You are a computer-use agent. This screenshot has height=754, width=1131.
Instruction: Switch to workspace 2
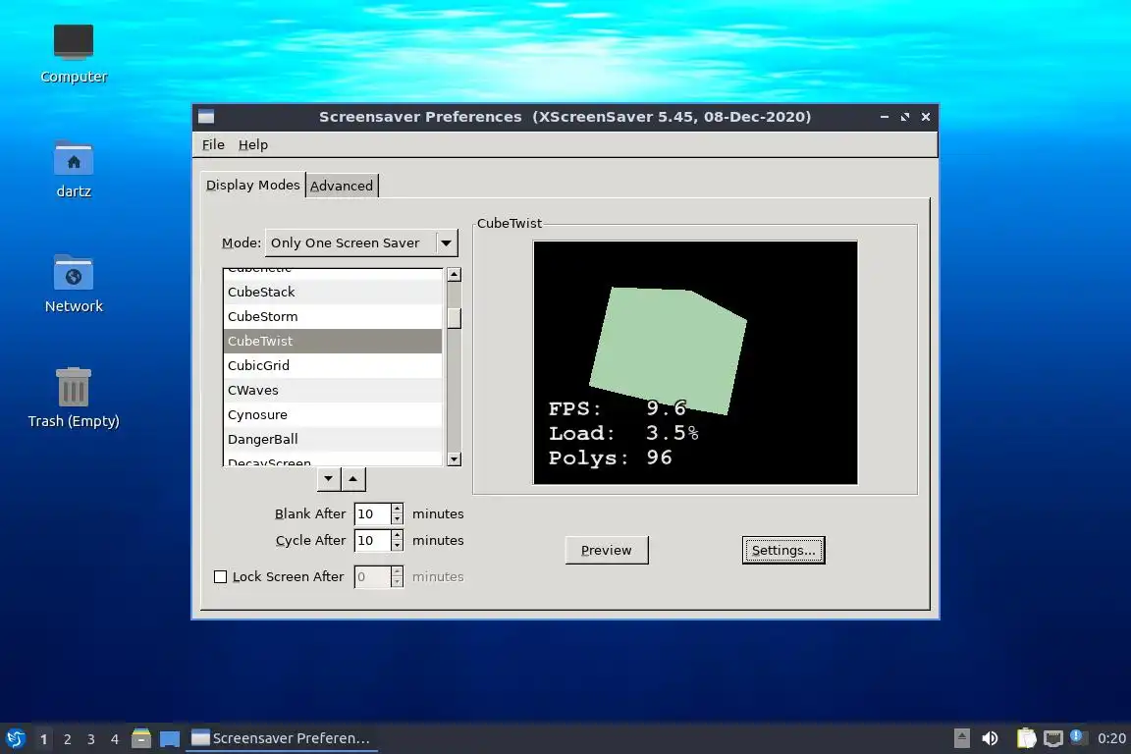[x=68, y=739]
